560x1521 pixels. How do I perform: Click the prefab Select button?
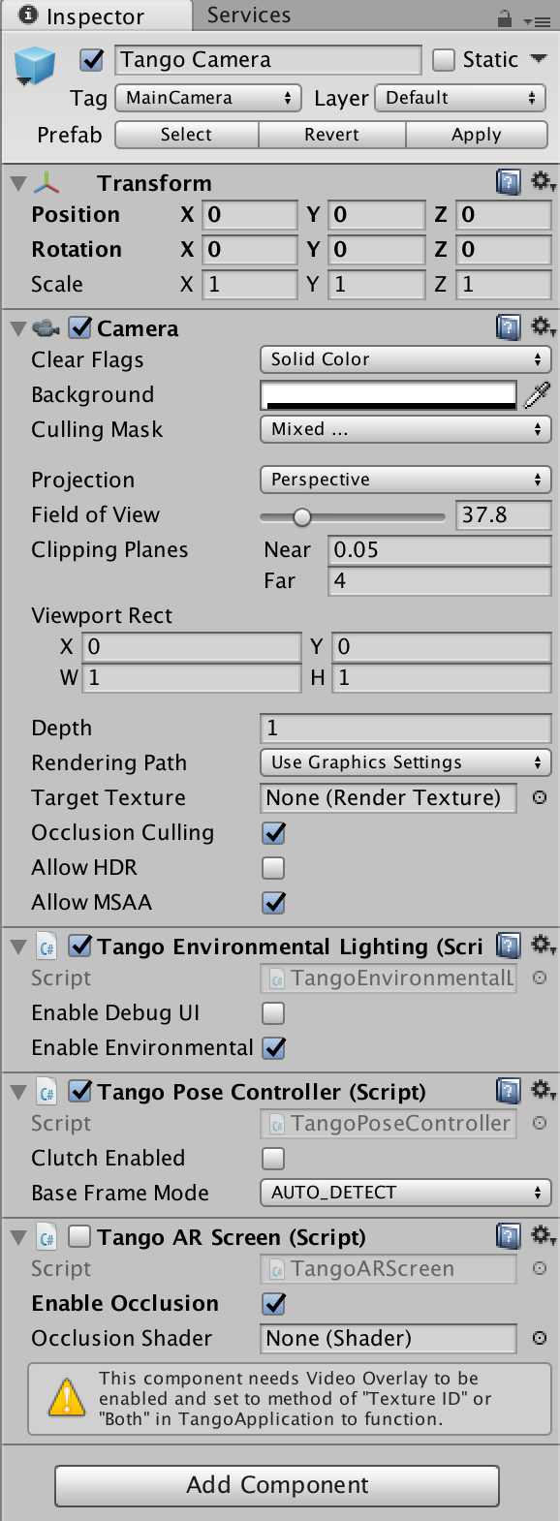coord(187,135)
